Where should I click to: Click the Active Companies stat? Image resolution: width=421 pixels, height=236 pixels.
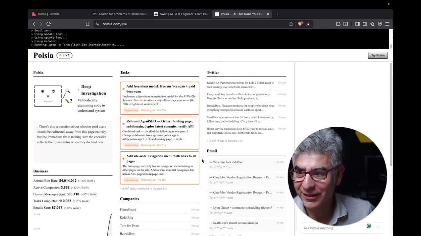[61, 187]
